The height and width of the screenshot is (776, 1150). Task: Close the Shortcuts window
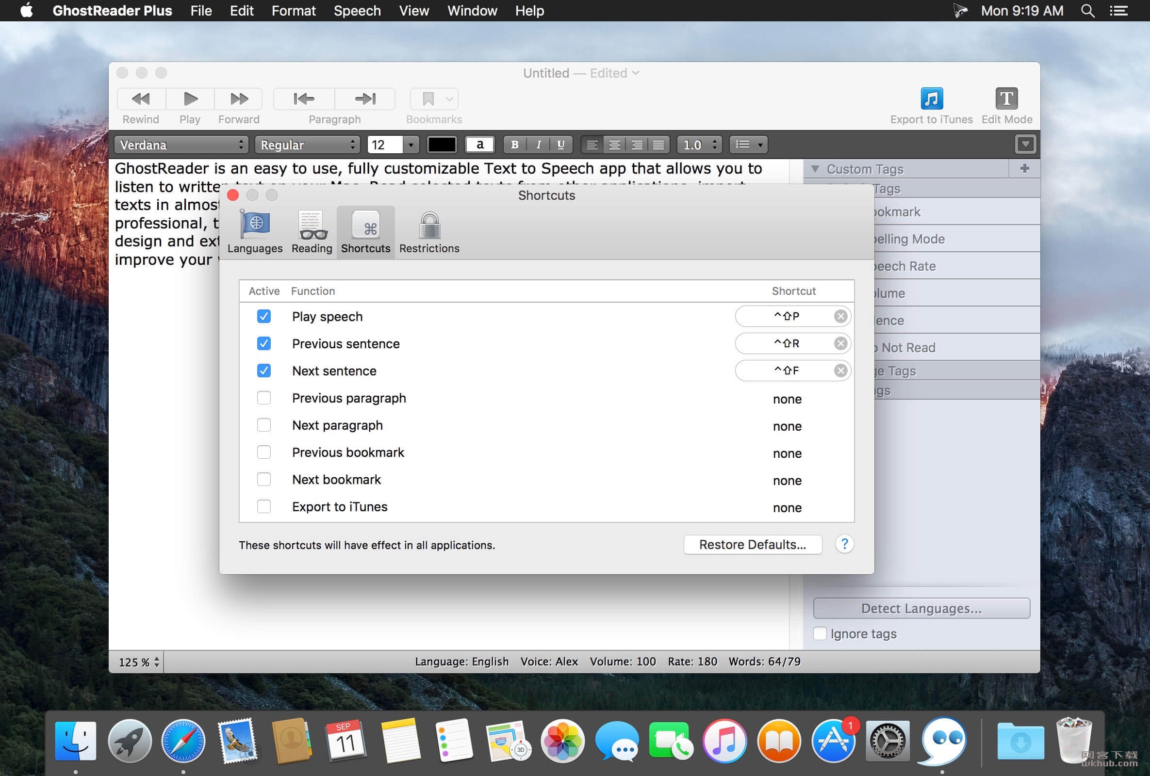click(232, 195)
